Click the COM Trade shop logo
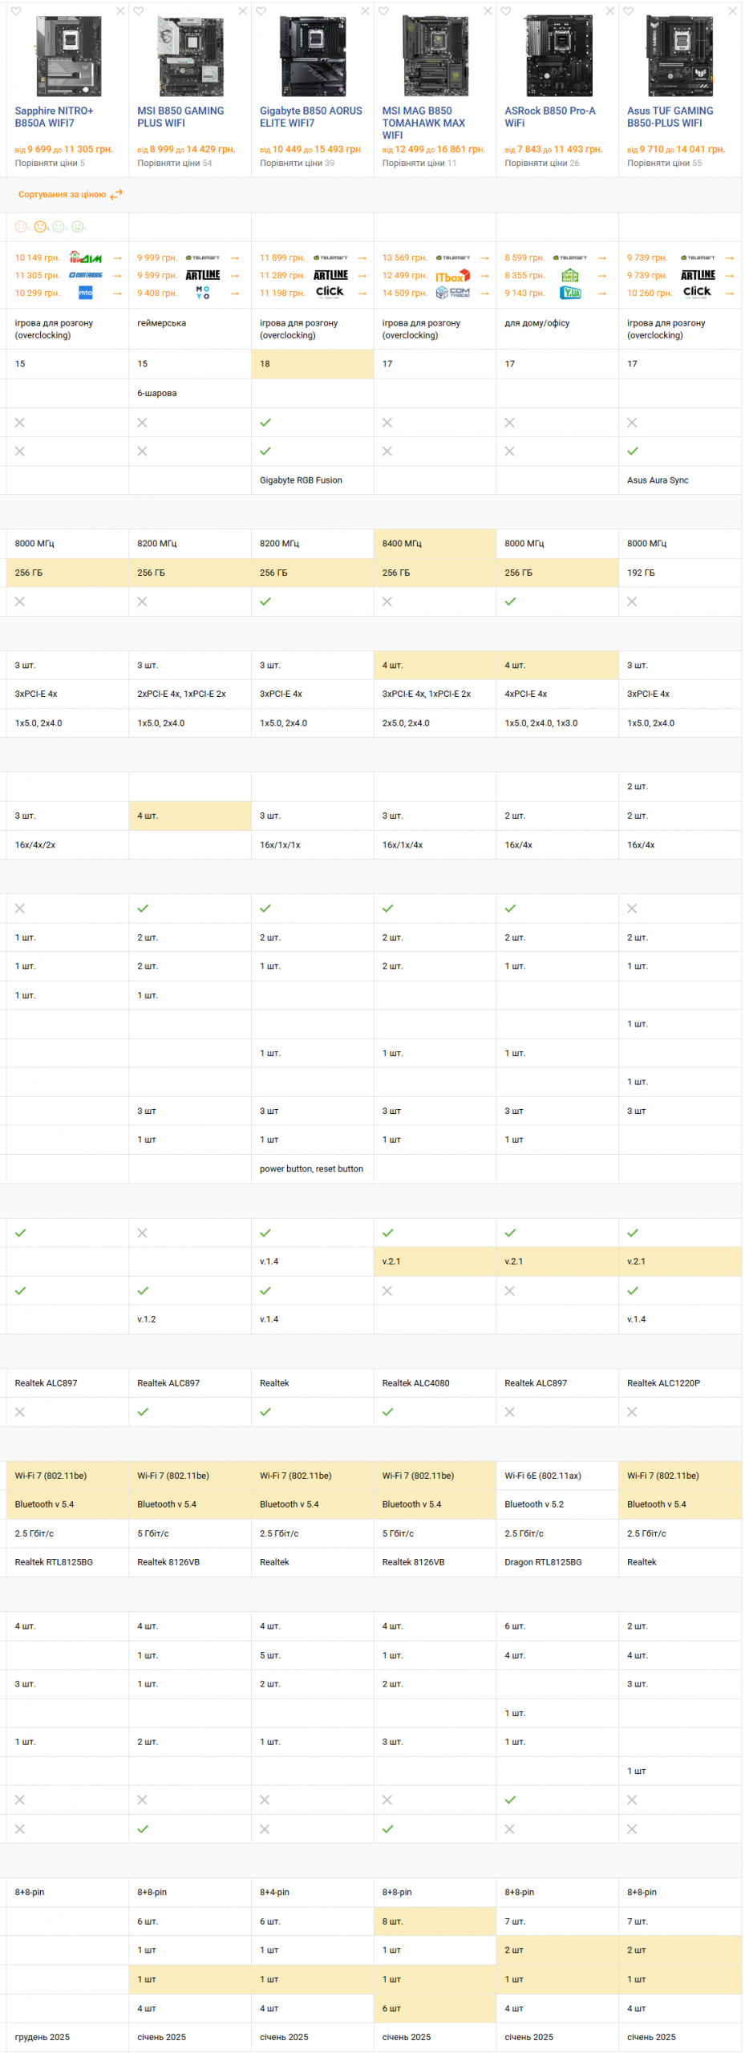Image resolution: width=745 pixels, height=2053 pixels. pos(452,294)
